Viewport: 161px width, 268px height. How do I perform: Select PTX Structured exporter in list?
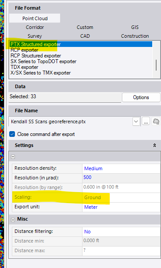coord(81,44)
